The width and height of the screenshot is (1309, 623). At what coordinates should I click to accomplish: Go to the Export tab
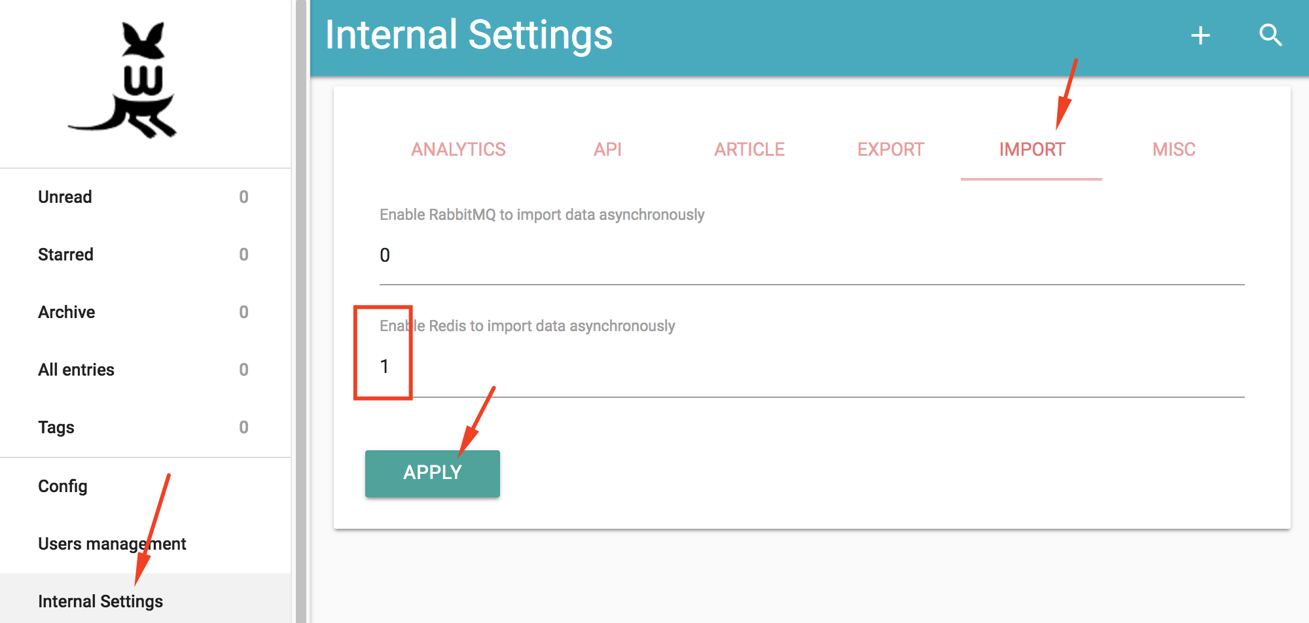(x=890, y=150)
